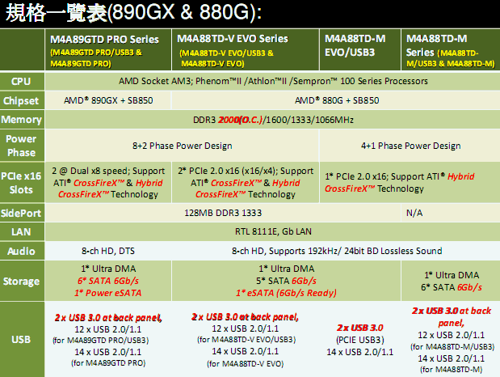The height and width of the screenshot is (377, 500).
Task: Click the 'AMD Socket AM3; Phenom II' processor cell
Action: [273, 82]
